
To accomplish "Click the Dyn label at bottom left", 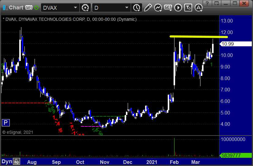I will click(x=7, y=161).
